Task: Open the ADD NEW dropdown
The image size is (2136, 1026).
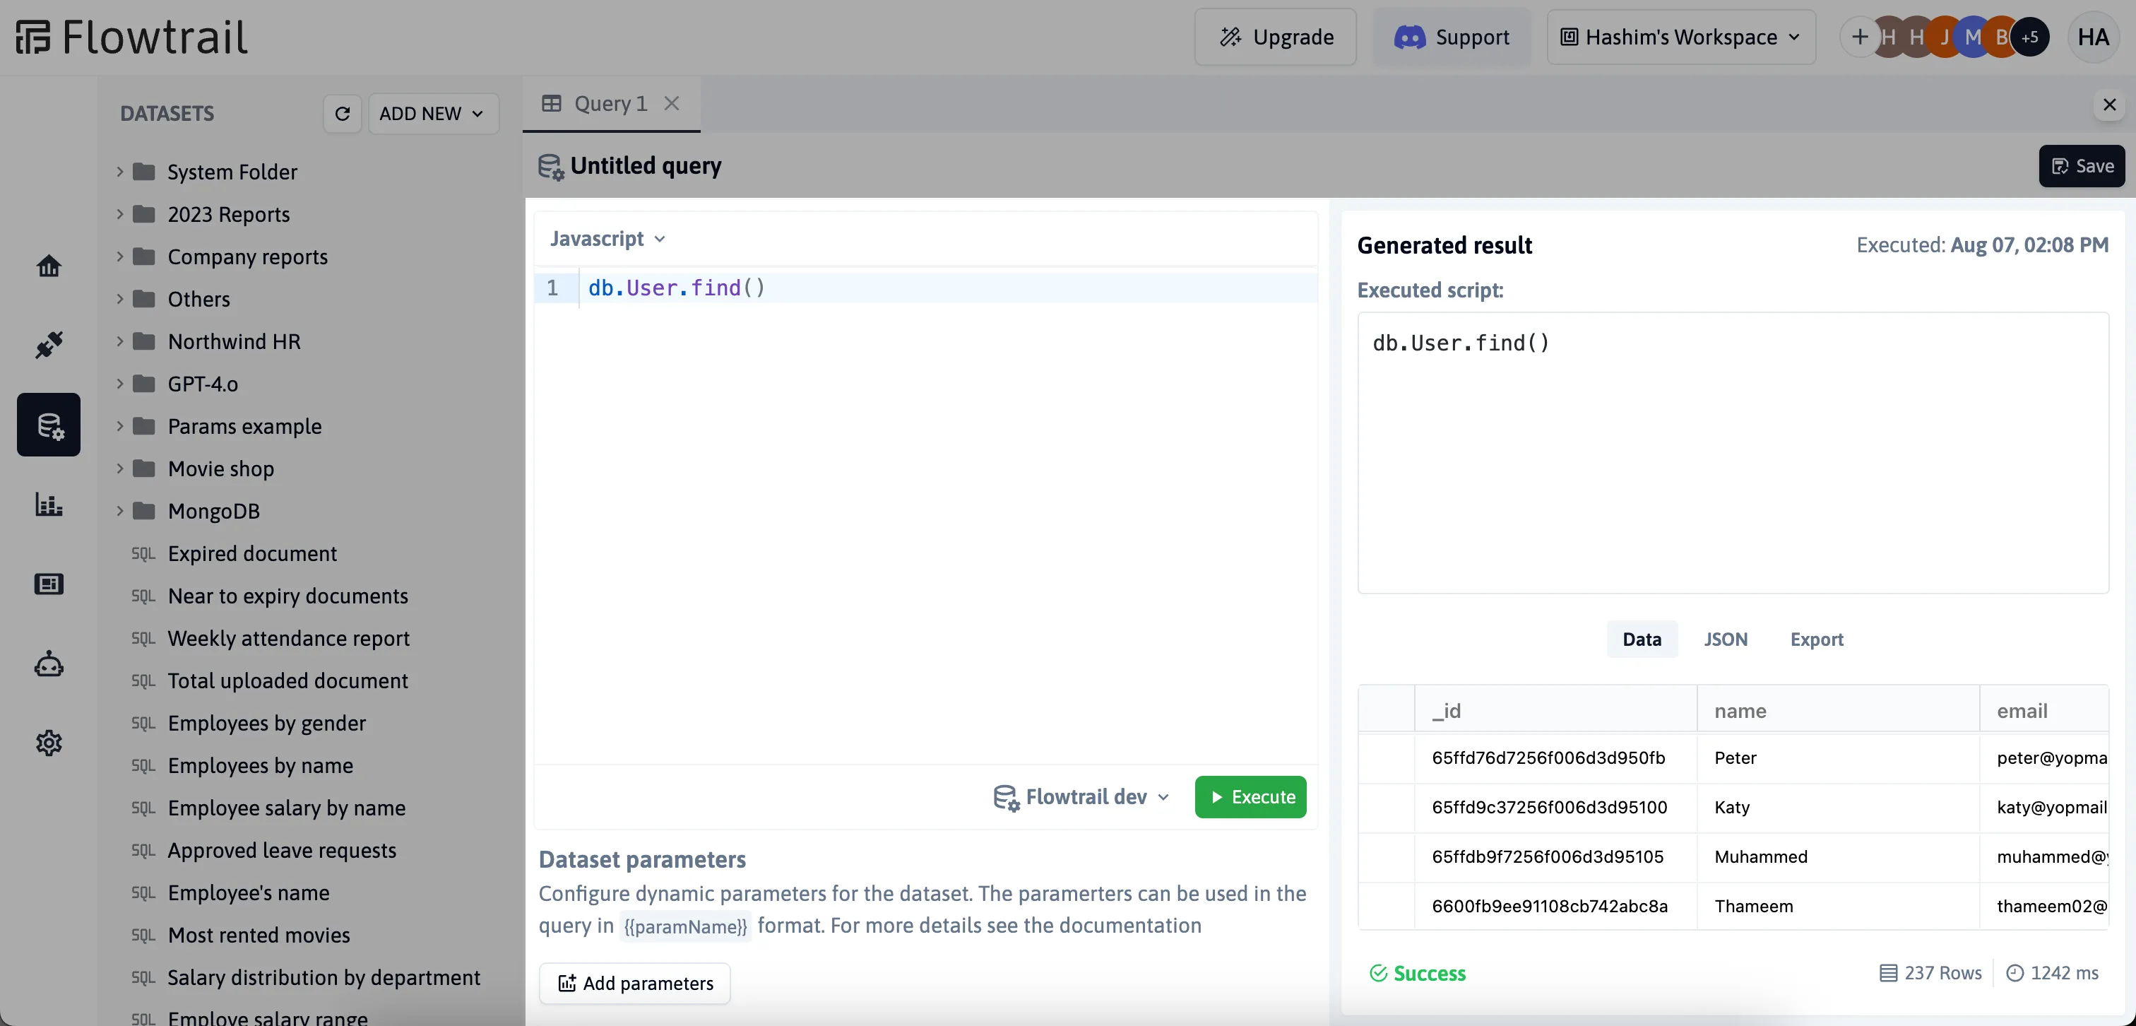Action: (433, 114)
